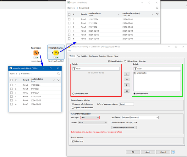Expand the Date format combo box
This screenshot has height=157, width=187.
click(x=140, y=117)
